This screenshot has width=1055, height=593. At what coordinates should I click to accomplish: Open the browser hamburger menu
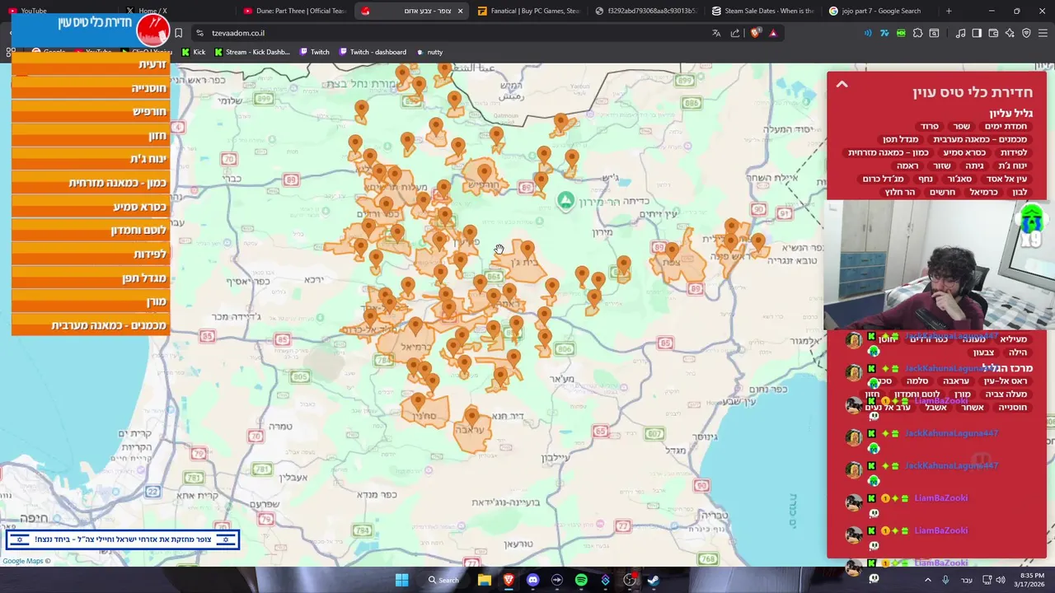click(x=1043, y=33)
